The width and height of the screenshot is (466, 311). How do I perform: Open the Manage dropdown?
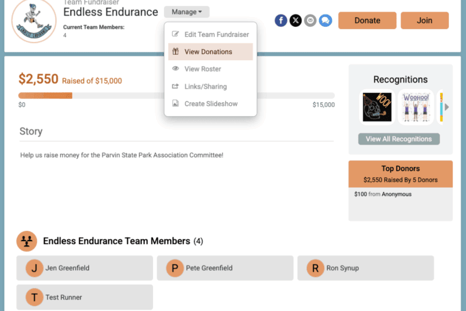[187, 12]
